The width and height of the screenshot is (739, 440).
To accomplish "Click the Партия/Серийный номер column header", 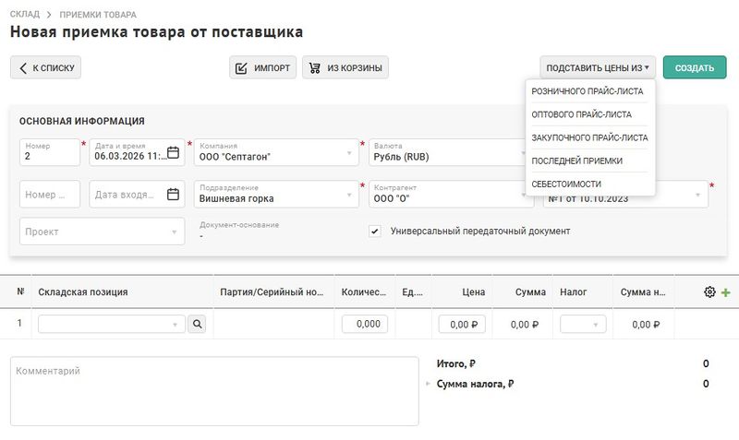I will (272, 291).
